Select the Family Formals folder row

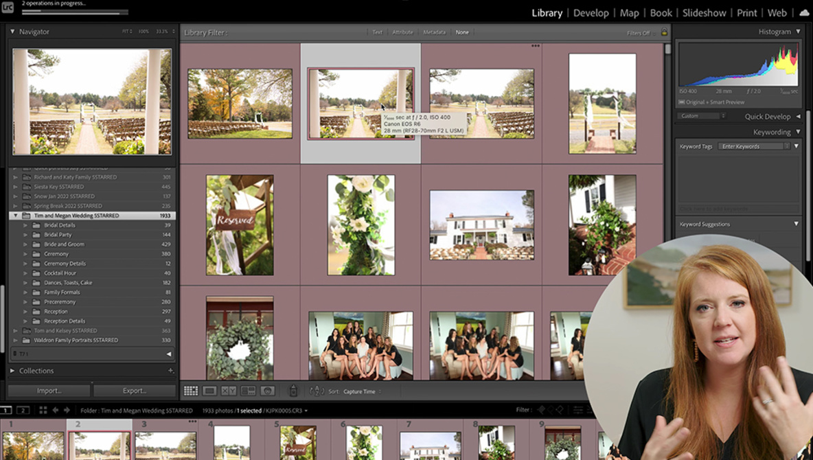coord(92,292)
